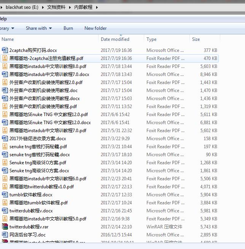
Task: Click date 2016/12/5 15:44
Action: click(x=116, y=235)
